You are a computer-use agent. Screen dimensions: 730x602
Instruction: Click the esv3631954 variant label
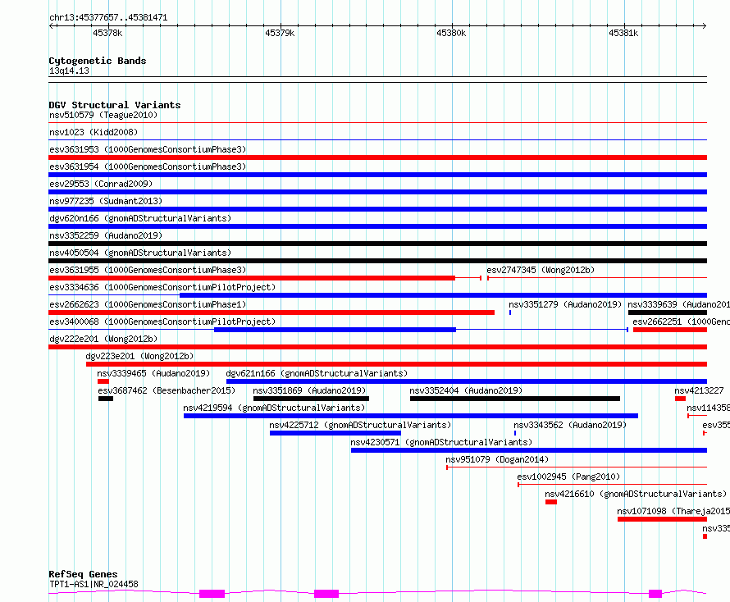(x=148, y=166)
